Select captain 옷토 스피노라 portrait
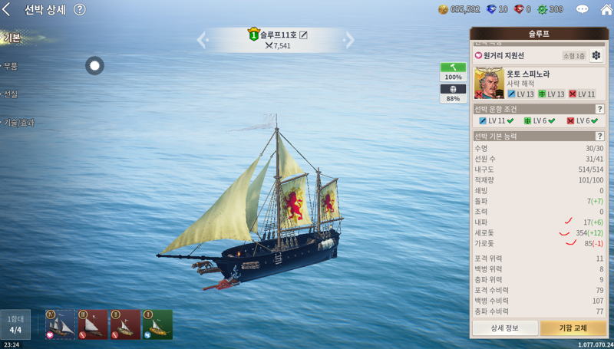Image resolution: width=614 pixels, height=349 pixels. 489,84
